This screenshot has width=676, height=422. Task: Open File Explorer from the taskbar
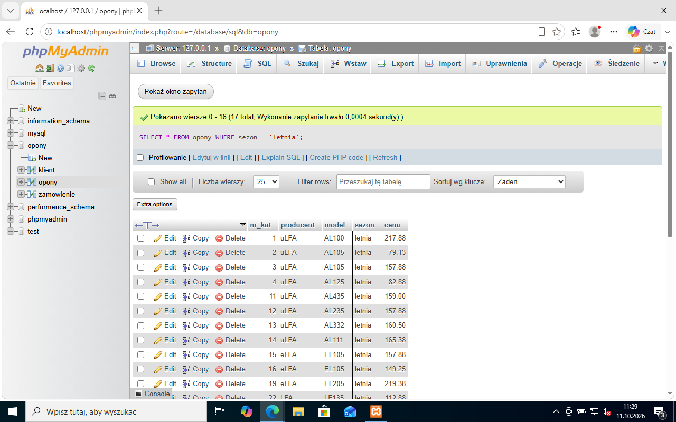pos(298,411)
